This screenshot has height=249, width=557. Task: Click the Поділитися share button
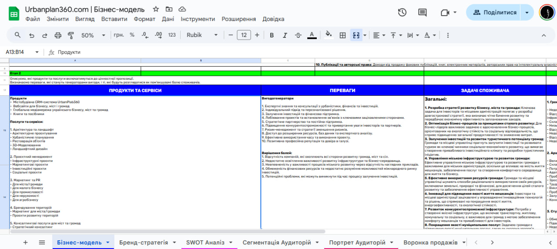(x=494, y=13)
